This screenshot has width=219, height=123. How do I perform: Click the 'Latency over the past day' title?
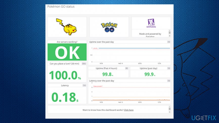102,81
